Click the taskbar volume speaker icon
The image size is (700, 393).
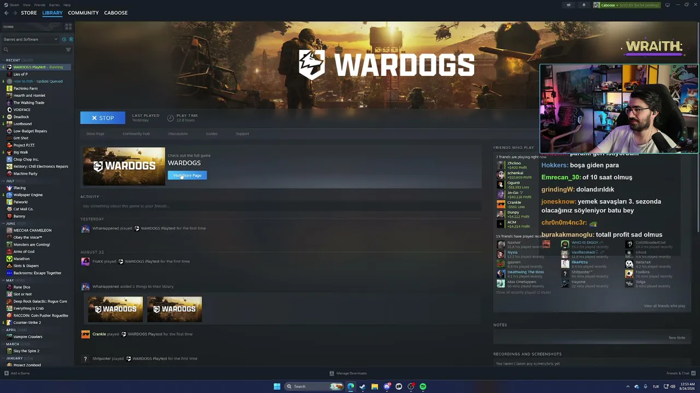click(672, 386)
